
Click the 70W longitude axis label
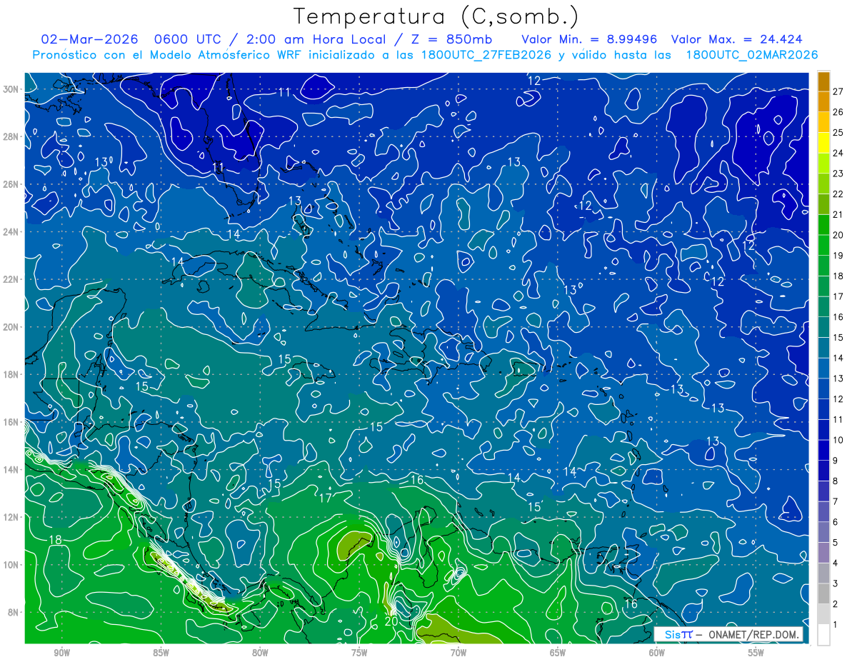click(458, 653)
